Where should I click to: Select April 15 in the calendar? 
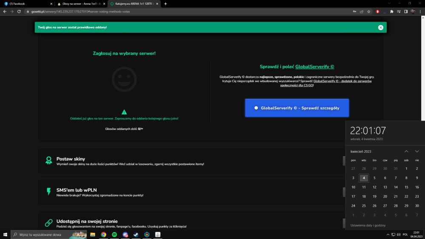pyautogui.click(x=406, y=187)
